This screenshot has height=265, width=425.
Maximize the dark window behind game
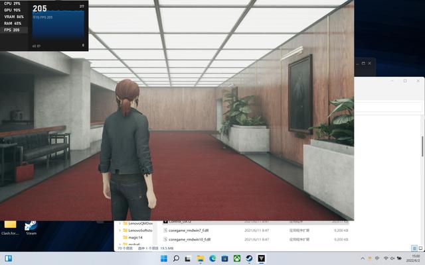(x=363, y=64)
